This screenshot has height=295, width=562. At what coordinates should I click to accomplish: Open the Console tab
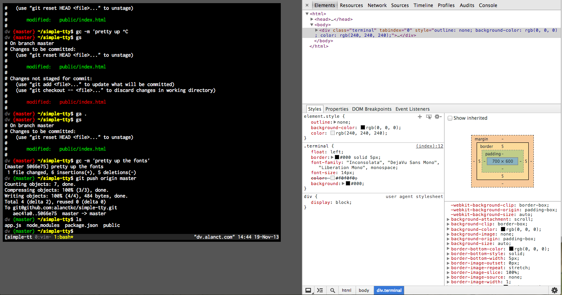[x=488, y=5]
